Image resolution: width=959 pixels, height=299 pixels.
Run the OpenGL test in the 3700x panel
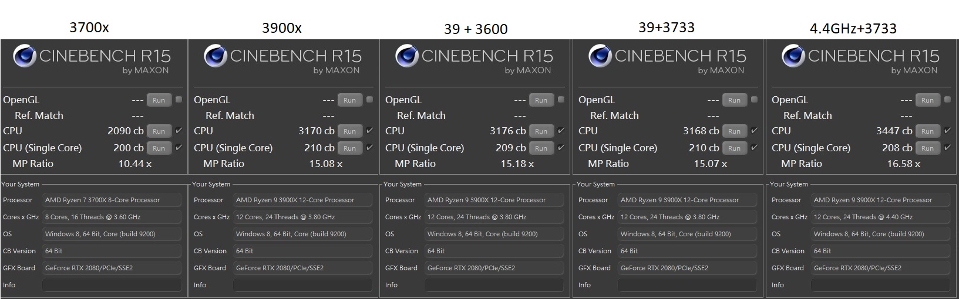point(159,100)
